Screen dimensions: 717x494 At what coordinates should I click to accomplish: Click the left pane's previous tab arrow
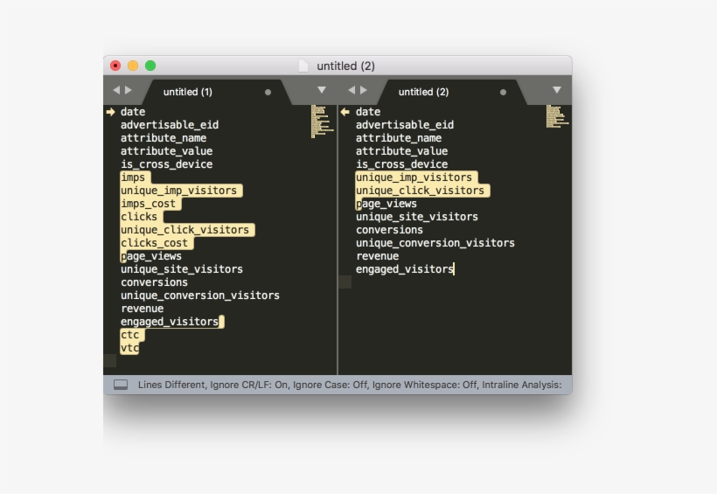tap(115, 90)
